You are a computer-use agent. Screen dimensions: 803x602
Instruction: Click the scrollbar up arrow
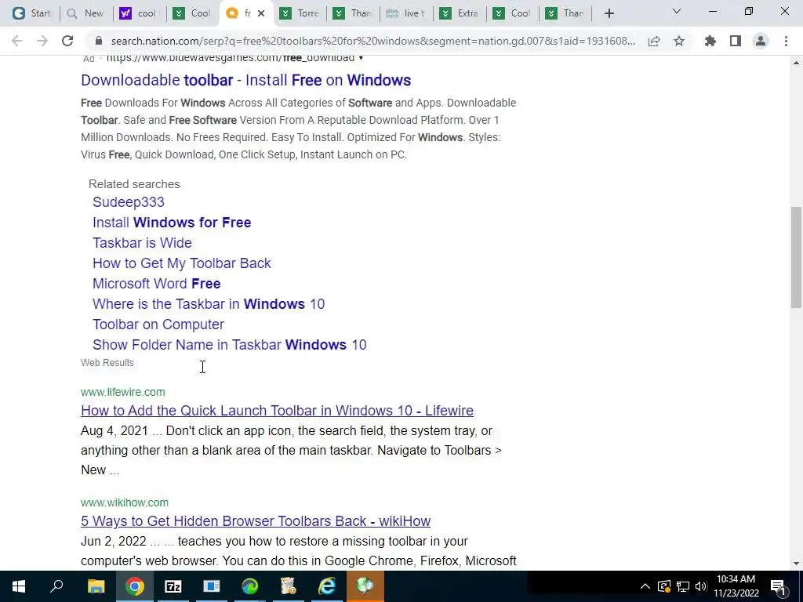tap(796, 63)
